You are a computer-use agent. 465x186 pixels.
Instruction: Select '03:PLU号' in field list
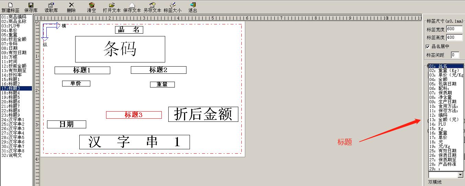16,26
